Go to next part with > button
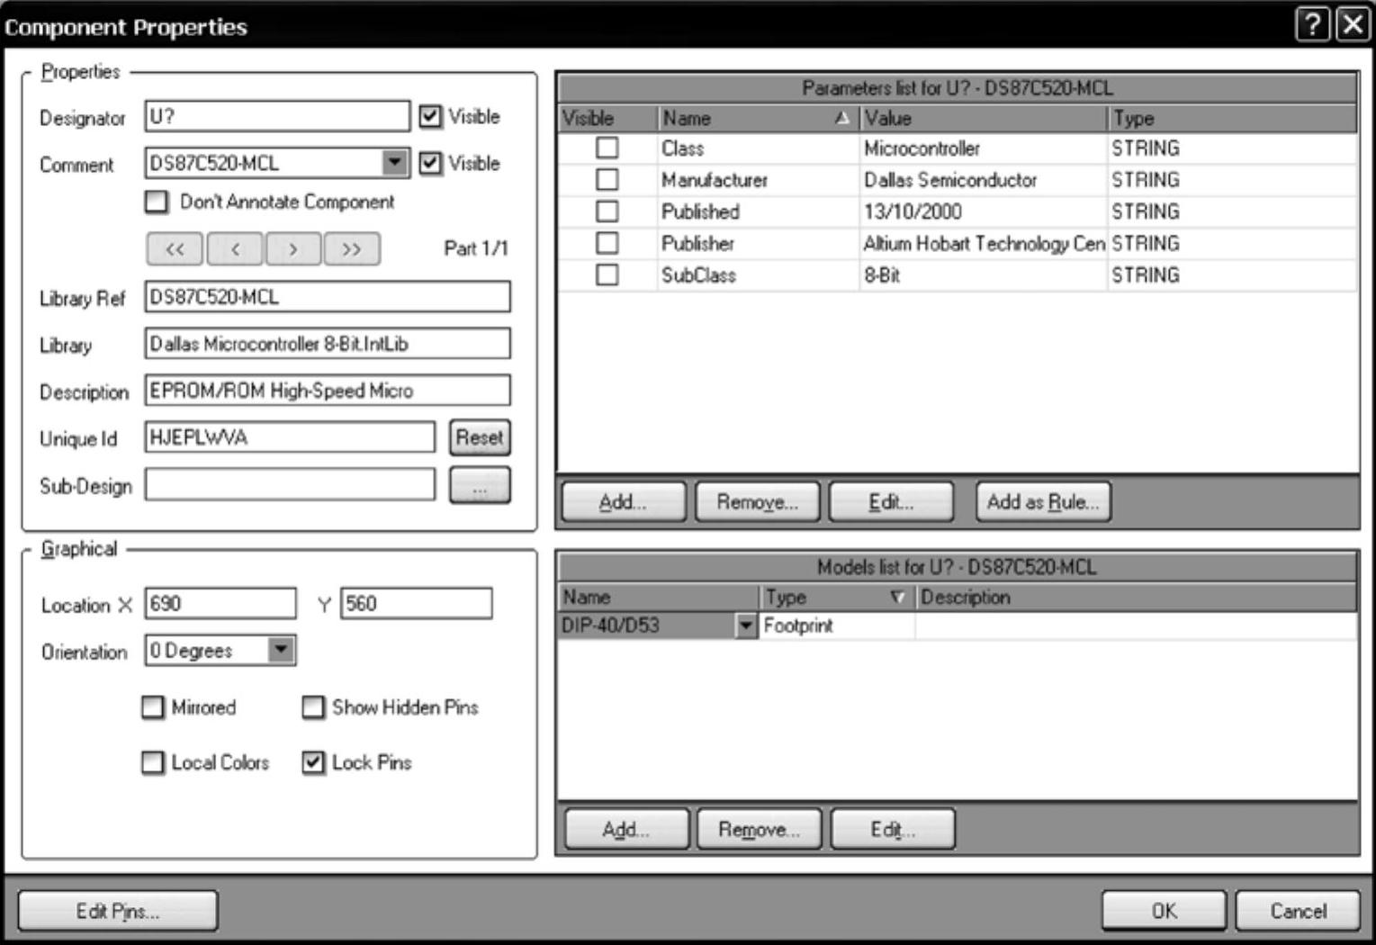The height and width of the screenshot is (945, 1376). point(292,249)
